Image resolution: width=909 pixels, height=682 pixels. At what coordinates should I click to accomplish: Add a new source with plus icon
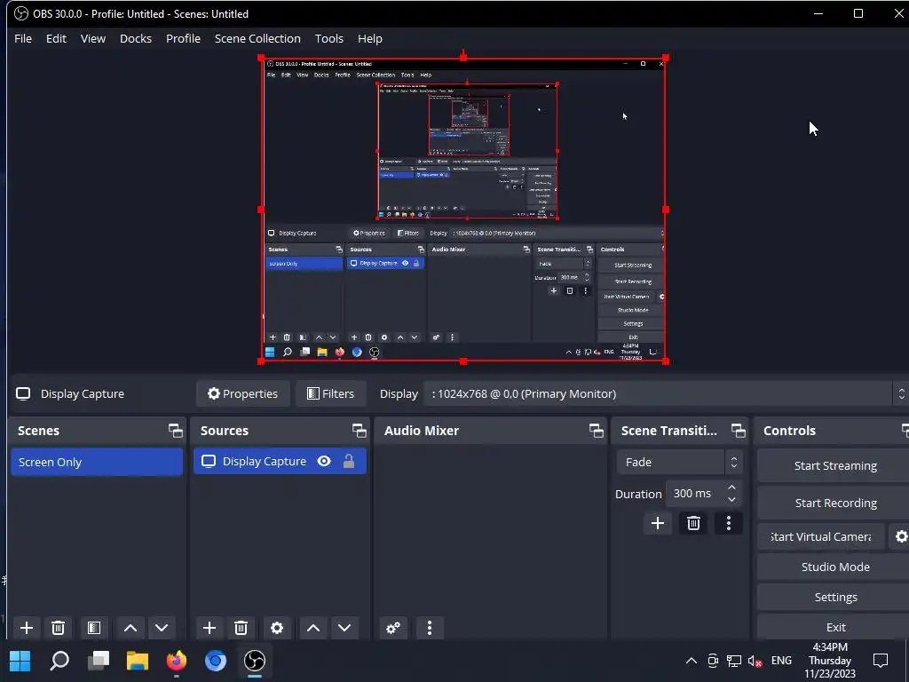(x=209, y=628)
